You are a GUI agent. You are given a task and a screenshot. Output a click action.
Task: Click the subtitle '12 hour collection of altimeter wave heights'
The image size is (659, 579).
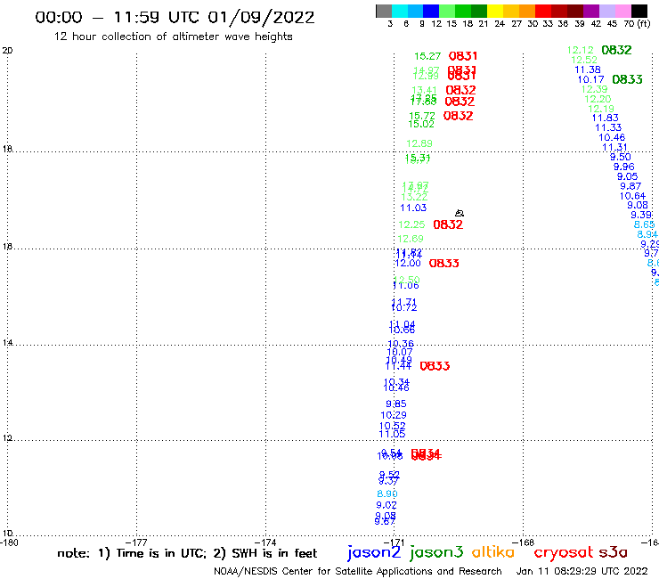pyautogui.click(x=173, y=37)
